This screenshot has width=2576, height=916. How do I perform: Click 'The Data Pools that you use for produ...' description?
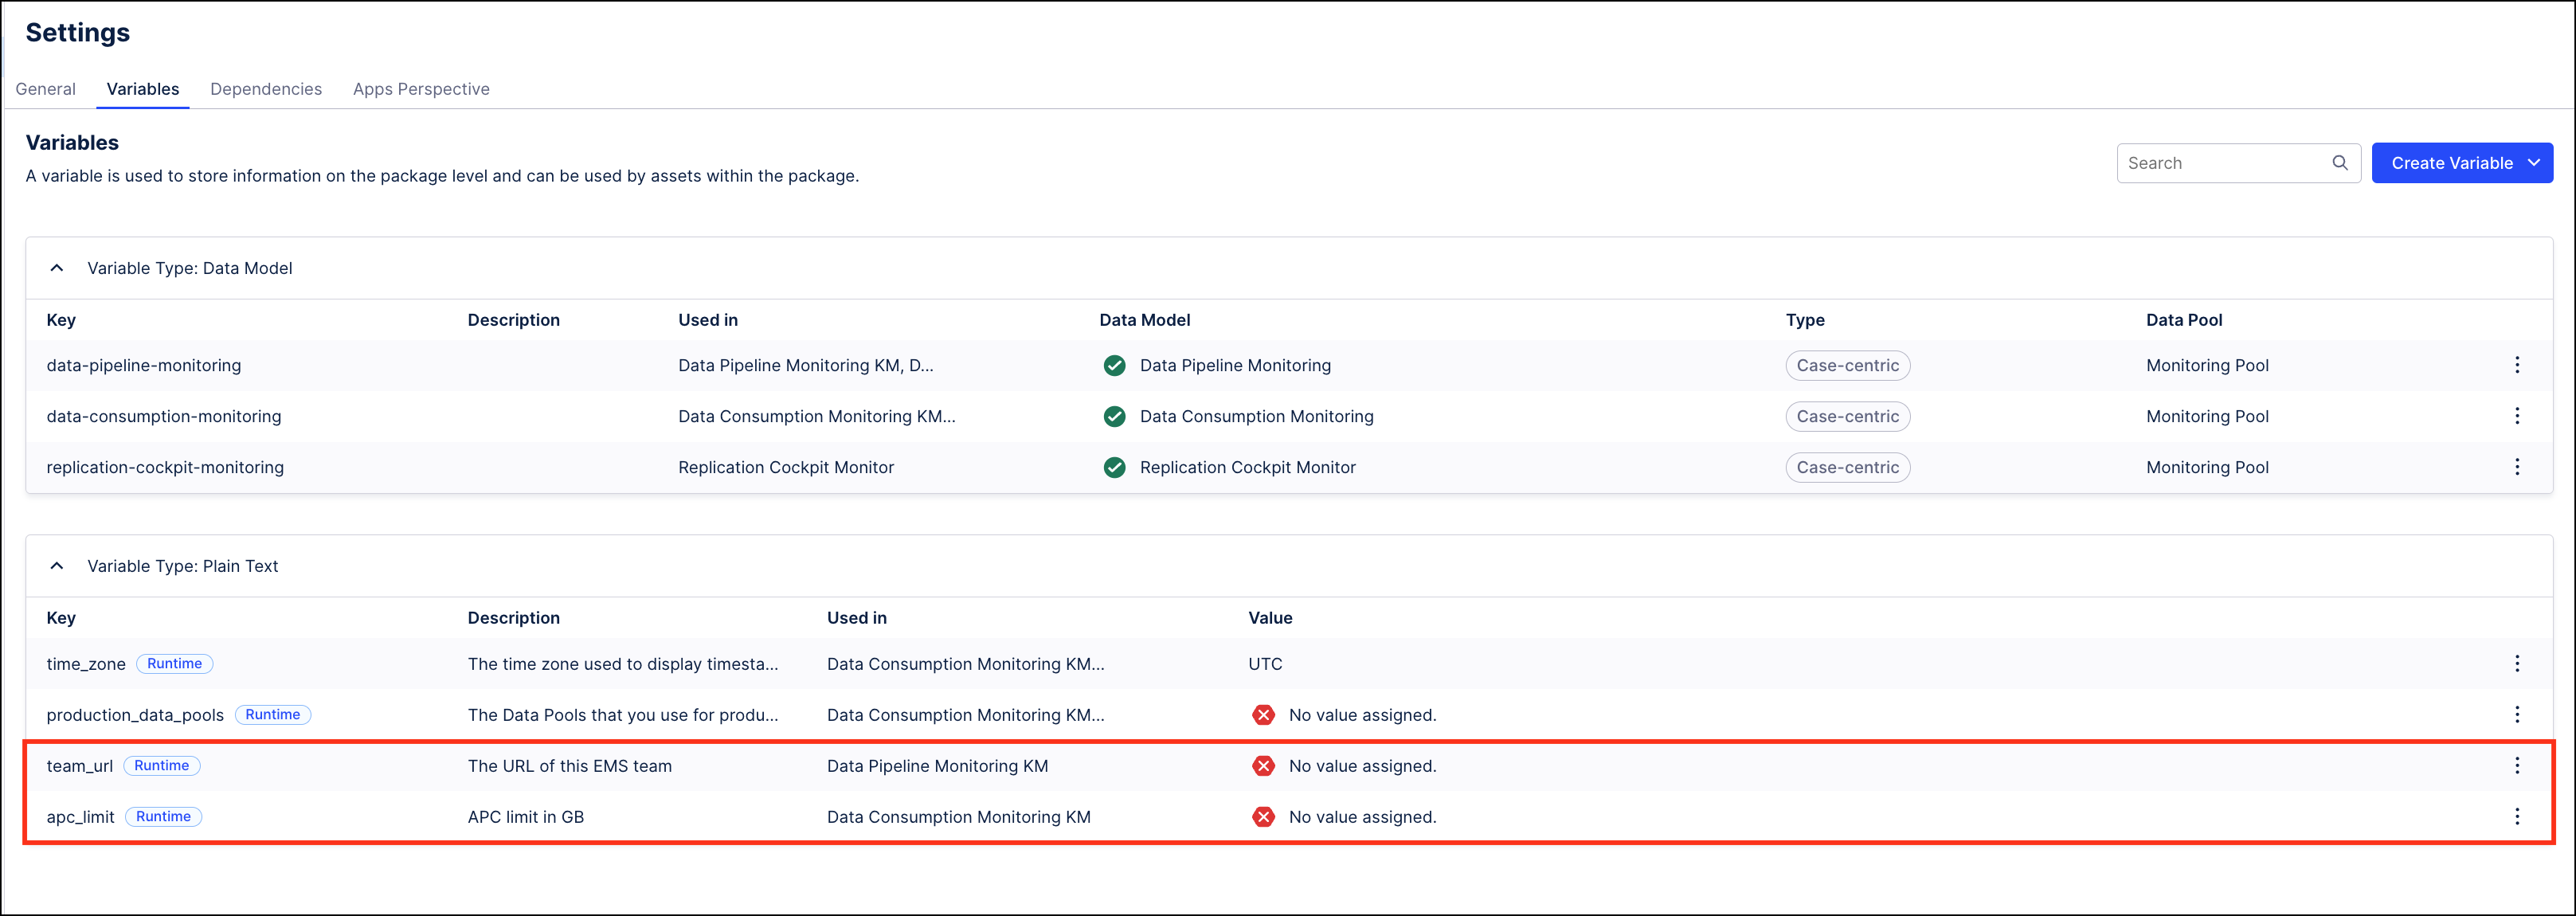(x=623, y=715)
